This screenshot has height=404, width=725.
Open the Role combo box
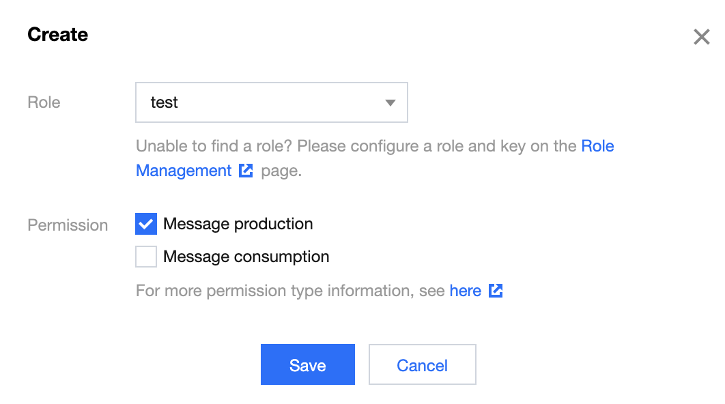272,102
